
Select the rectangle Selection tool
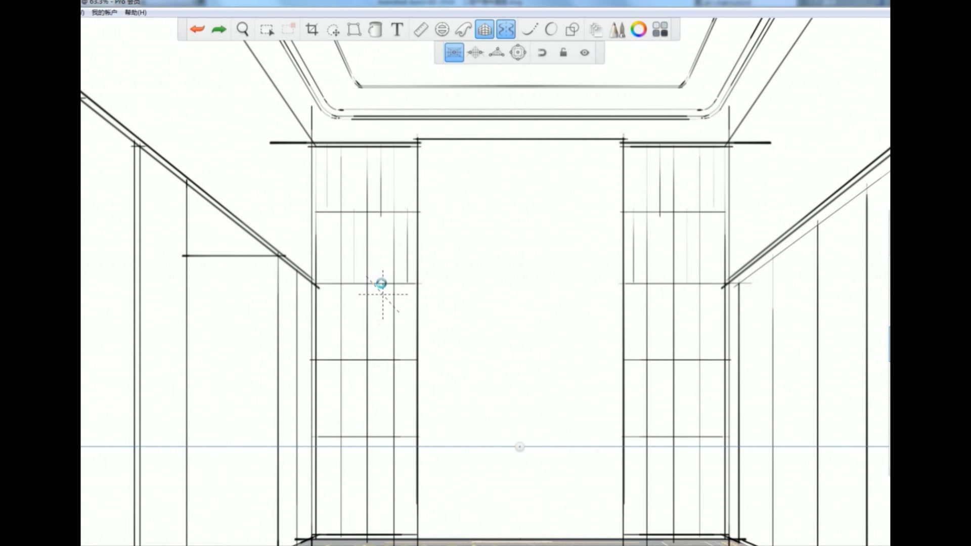point(267,30)
